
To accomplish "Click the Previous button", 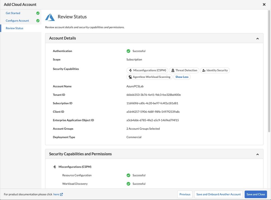I will [x=185, y=194].
